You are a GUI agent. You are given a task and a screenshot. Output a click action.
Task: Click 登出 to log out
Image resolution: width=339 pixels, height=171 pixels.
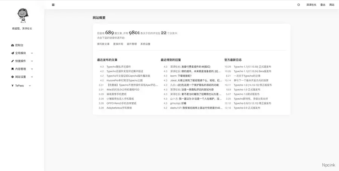click(323, 5)
